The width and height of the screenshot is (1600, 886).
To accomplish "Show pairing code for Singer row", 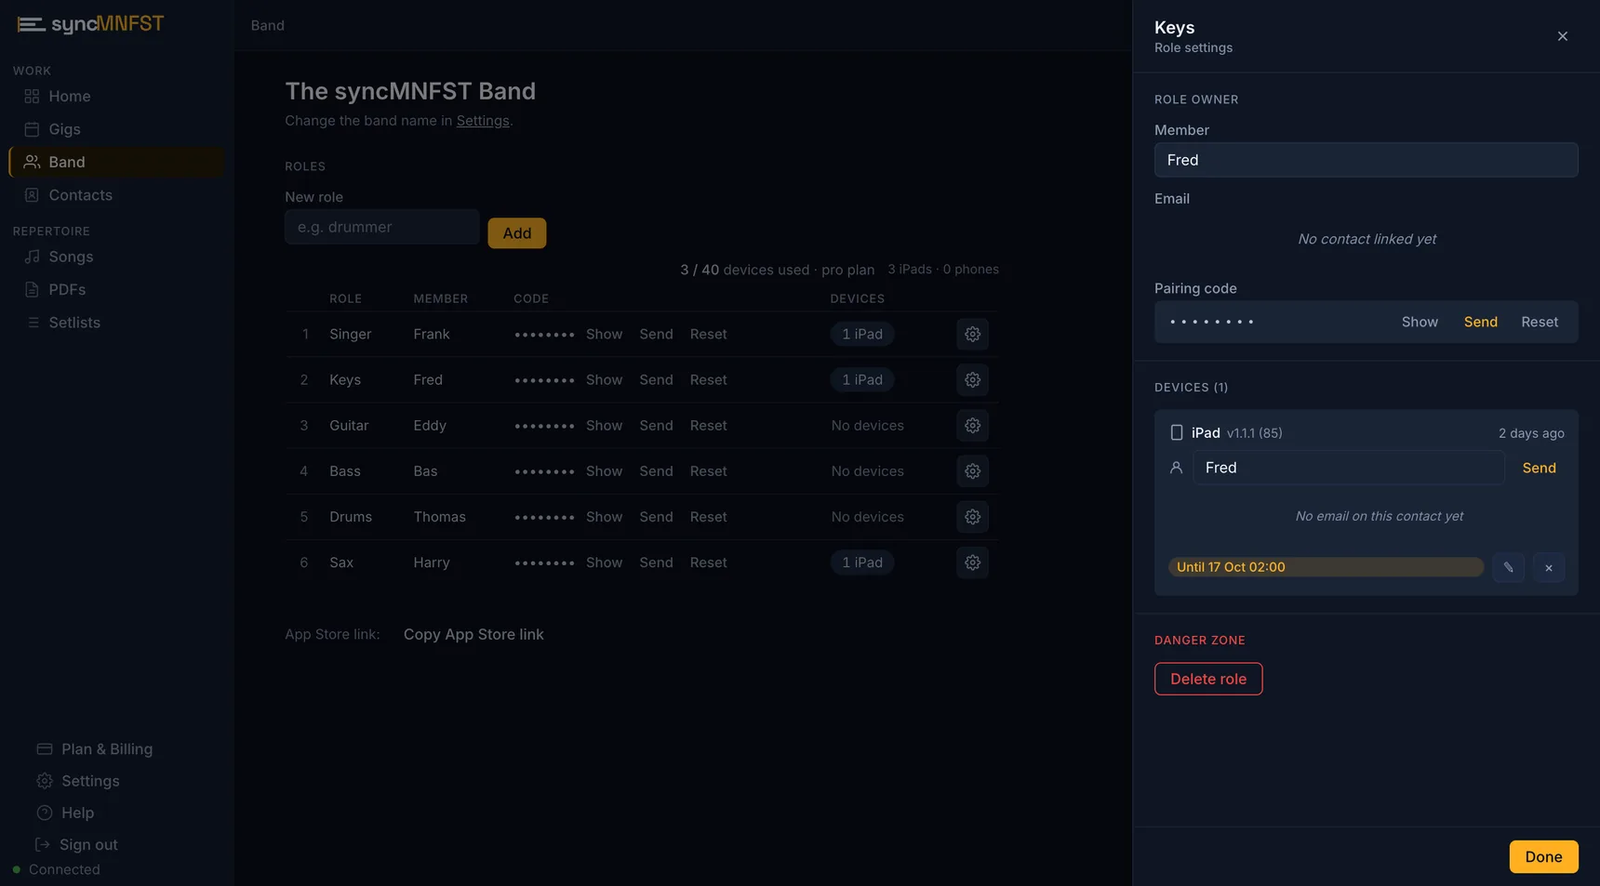I will (x=604, y=334).
